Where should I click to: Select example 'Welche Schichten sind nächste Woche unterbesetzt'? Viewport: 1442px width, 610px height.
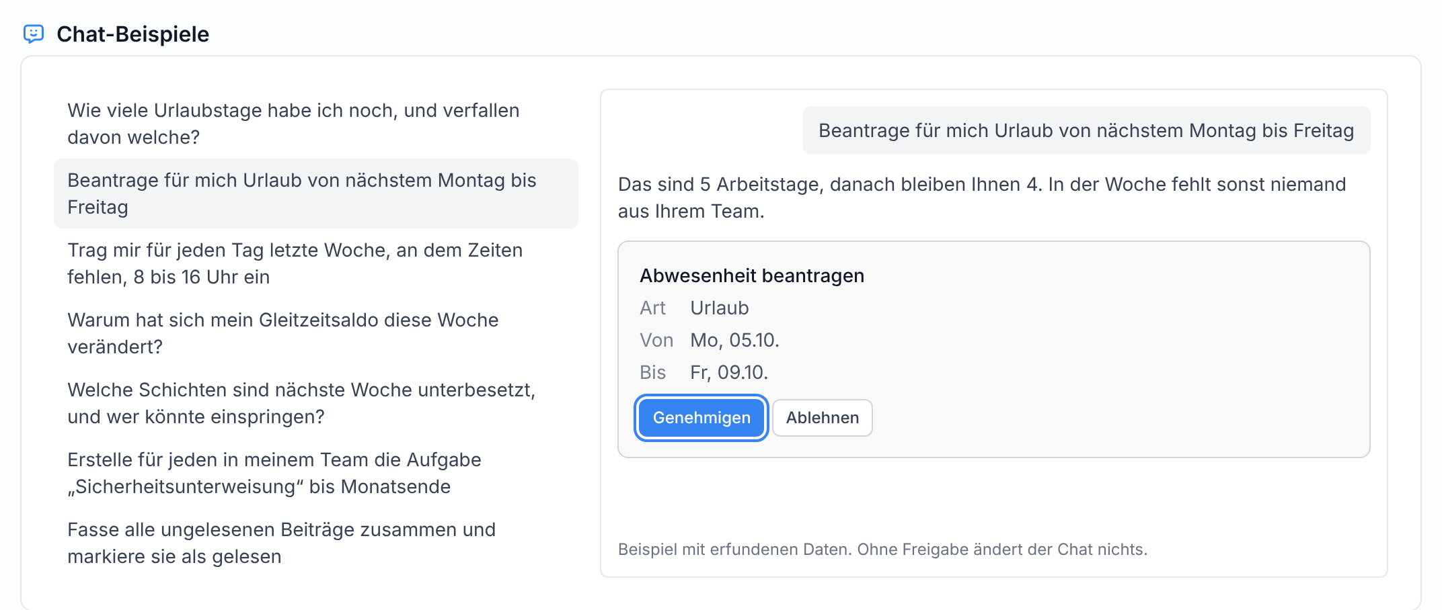coord(316,403)
